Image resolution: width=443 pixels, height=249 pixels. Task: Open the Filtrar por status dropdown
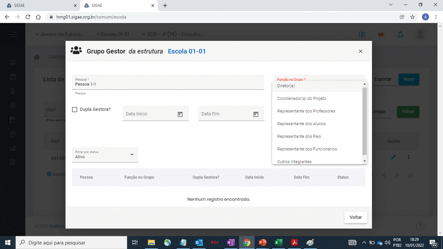[105, 155]
